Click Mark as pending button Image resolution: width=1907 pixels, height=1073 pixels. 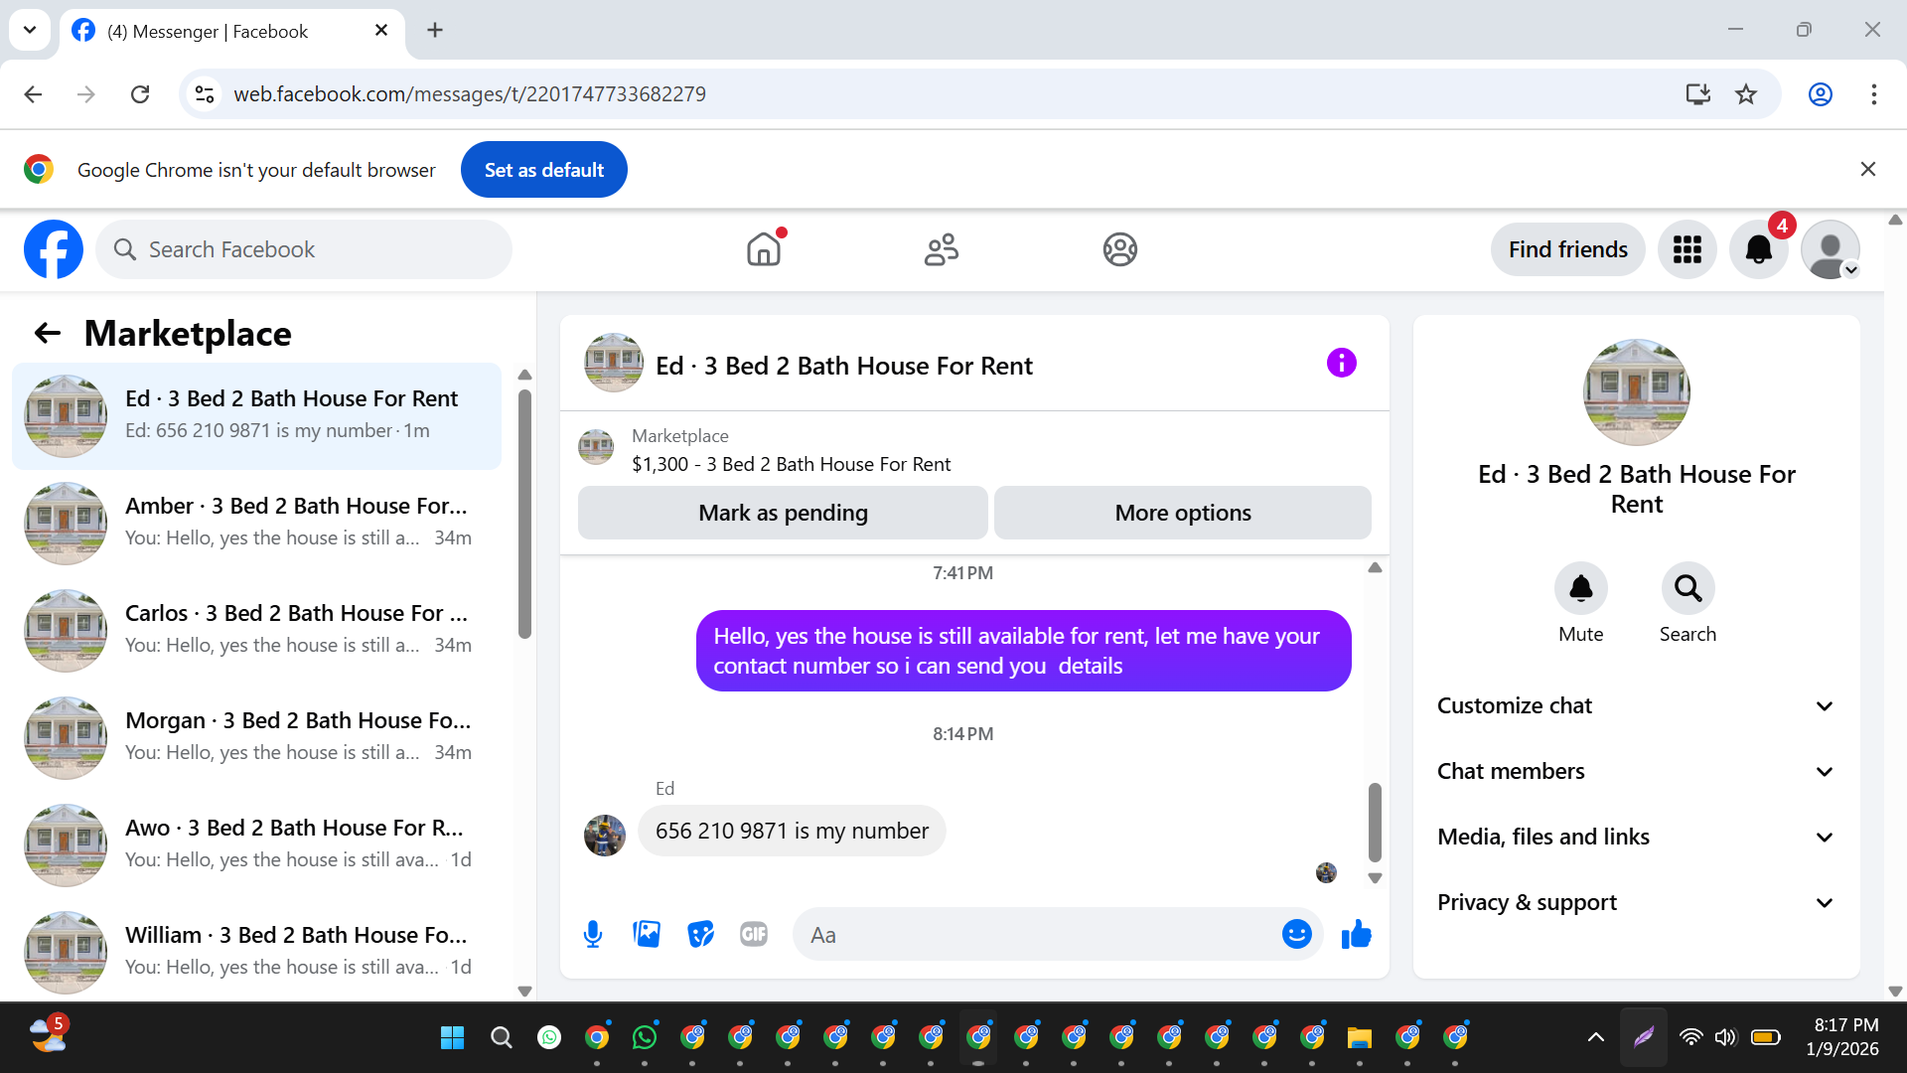[x=783, y=513]
